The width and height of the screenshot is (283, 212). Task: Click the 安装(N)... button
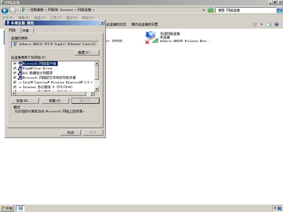(25, 101)
